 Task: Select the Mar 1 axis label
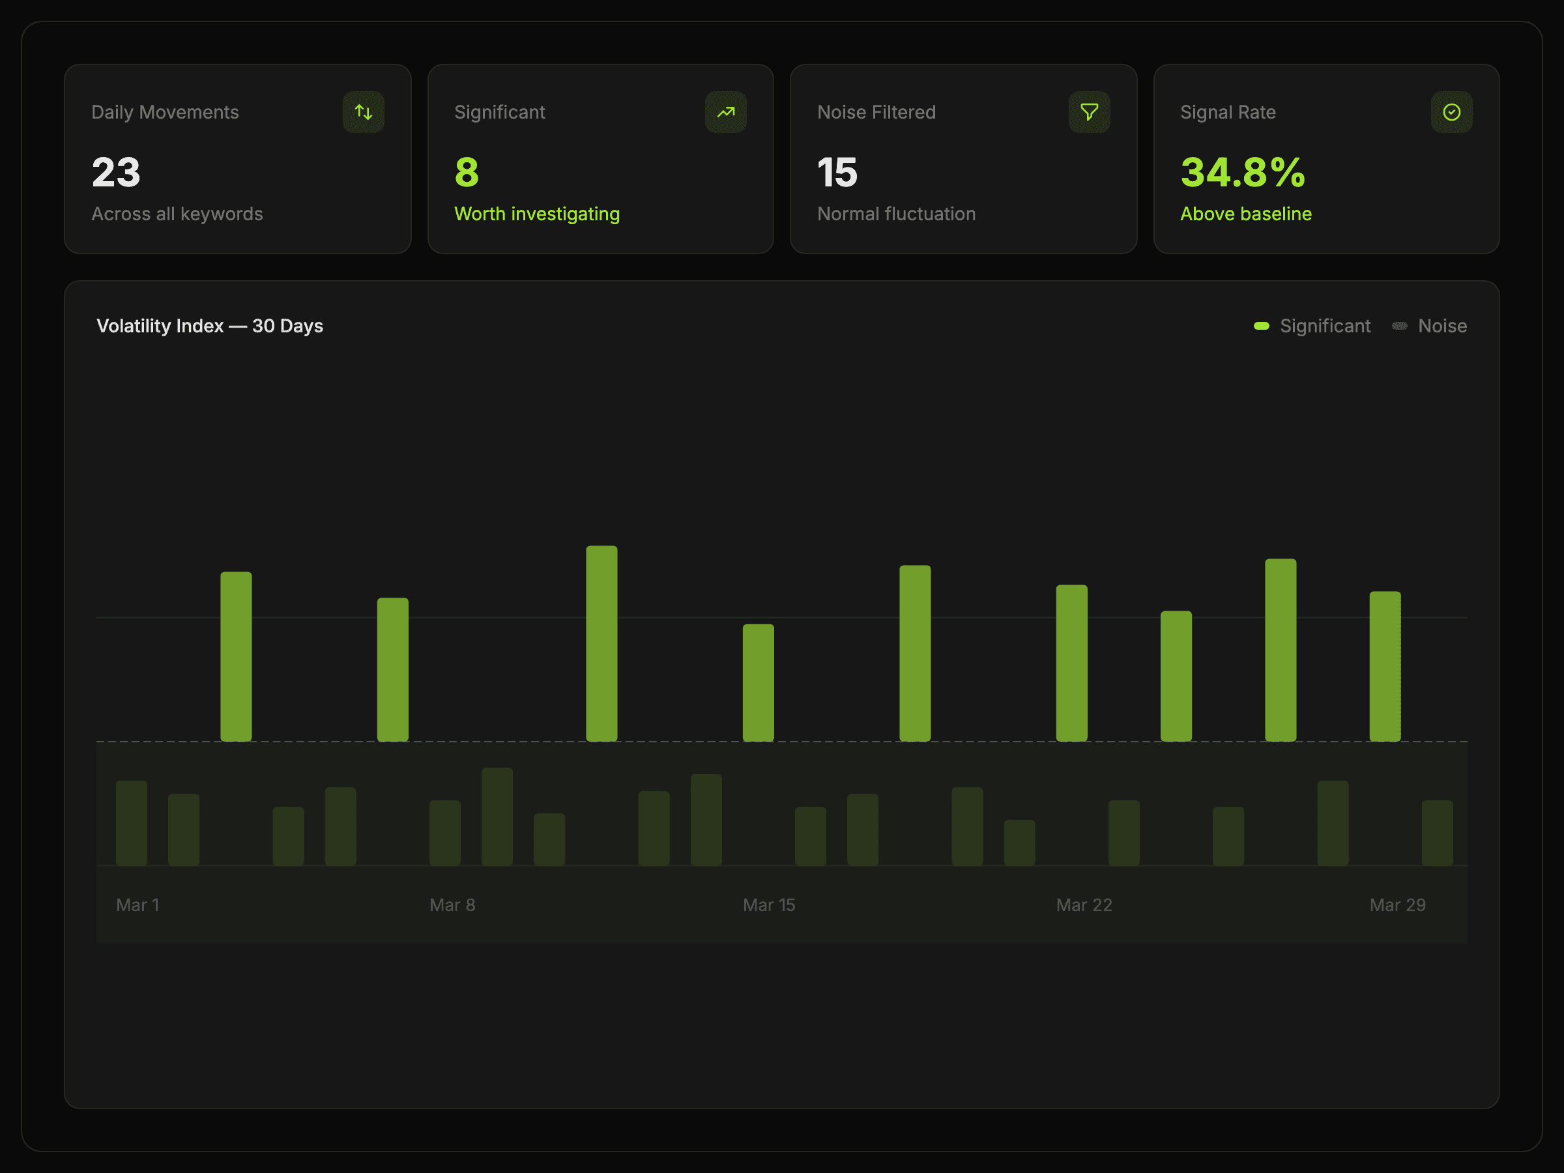(138, 905)
